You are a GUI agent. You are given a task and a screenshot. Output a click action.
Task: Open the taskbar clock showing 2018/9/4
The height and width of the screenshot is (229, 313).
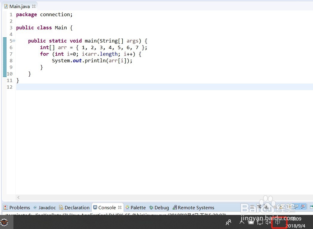coord(295,222)
